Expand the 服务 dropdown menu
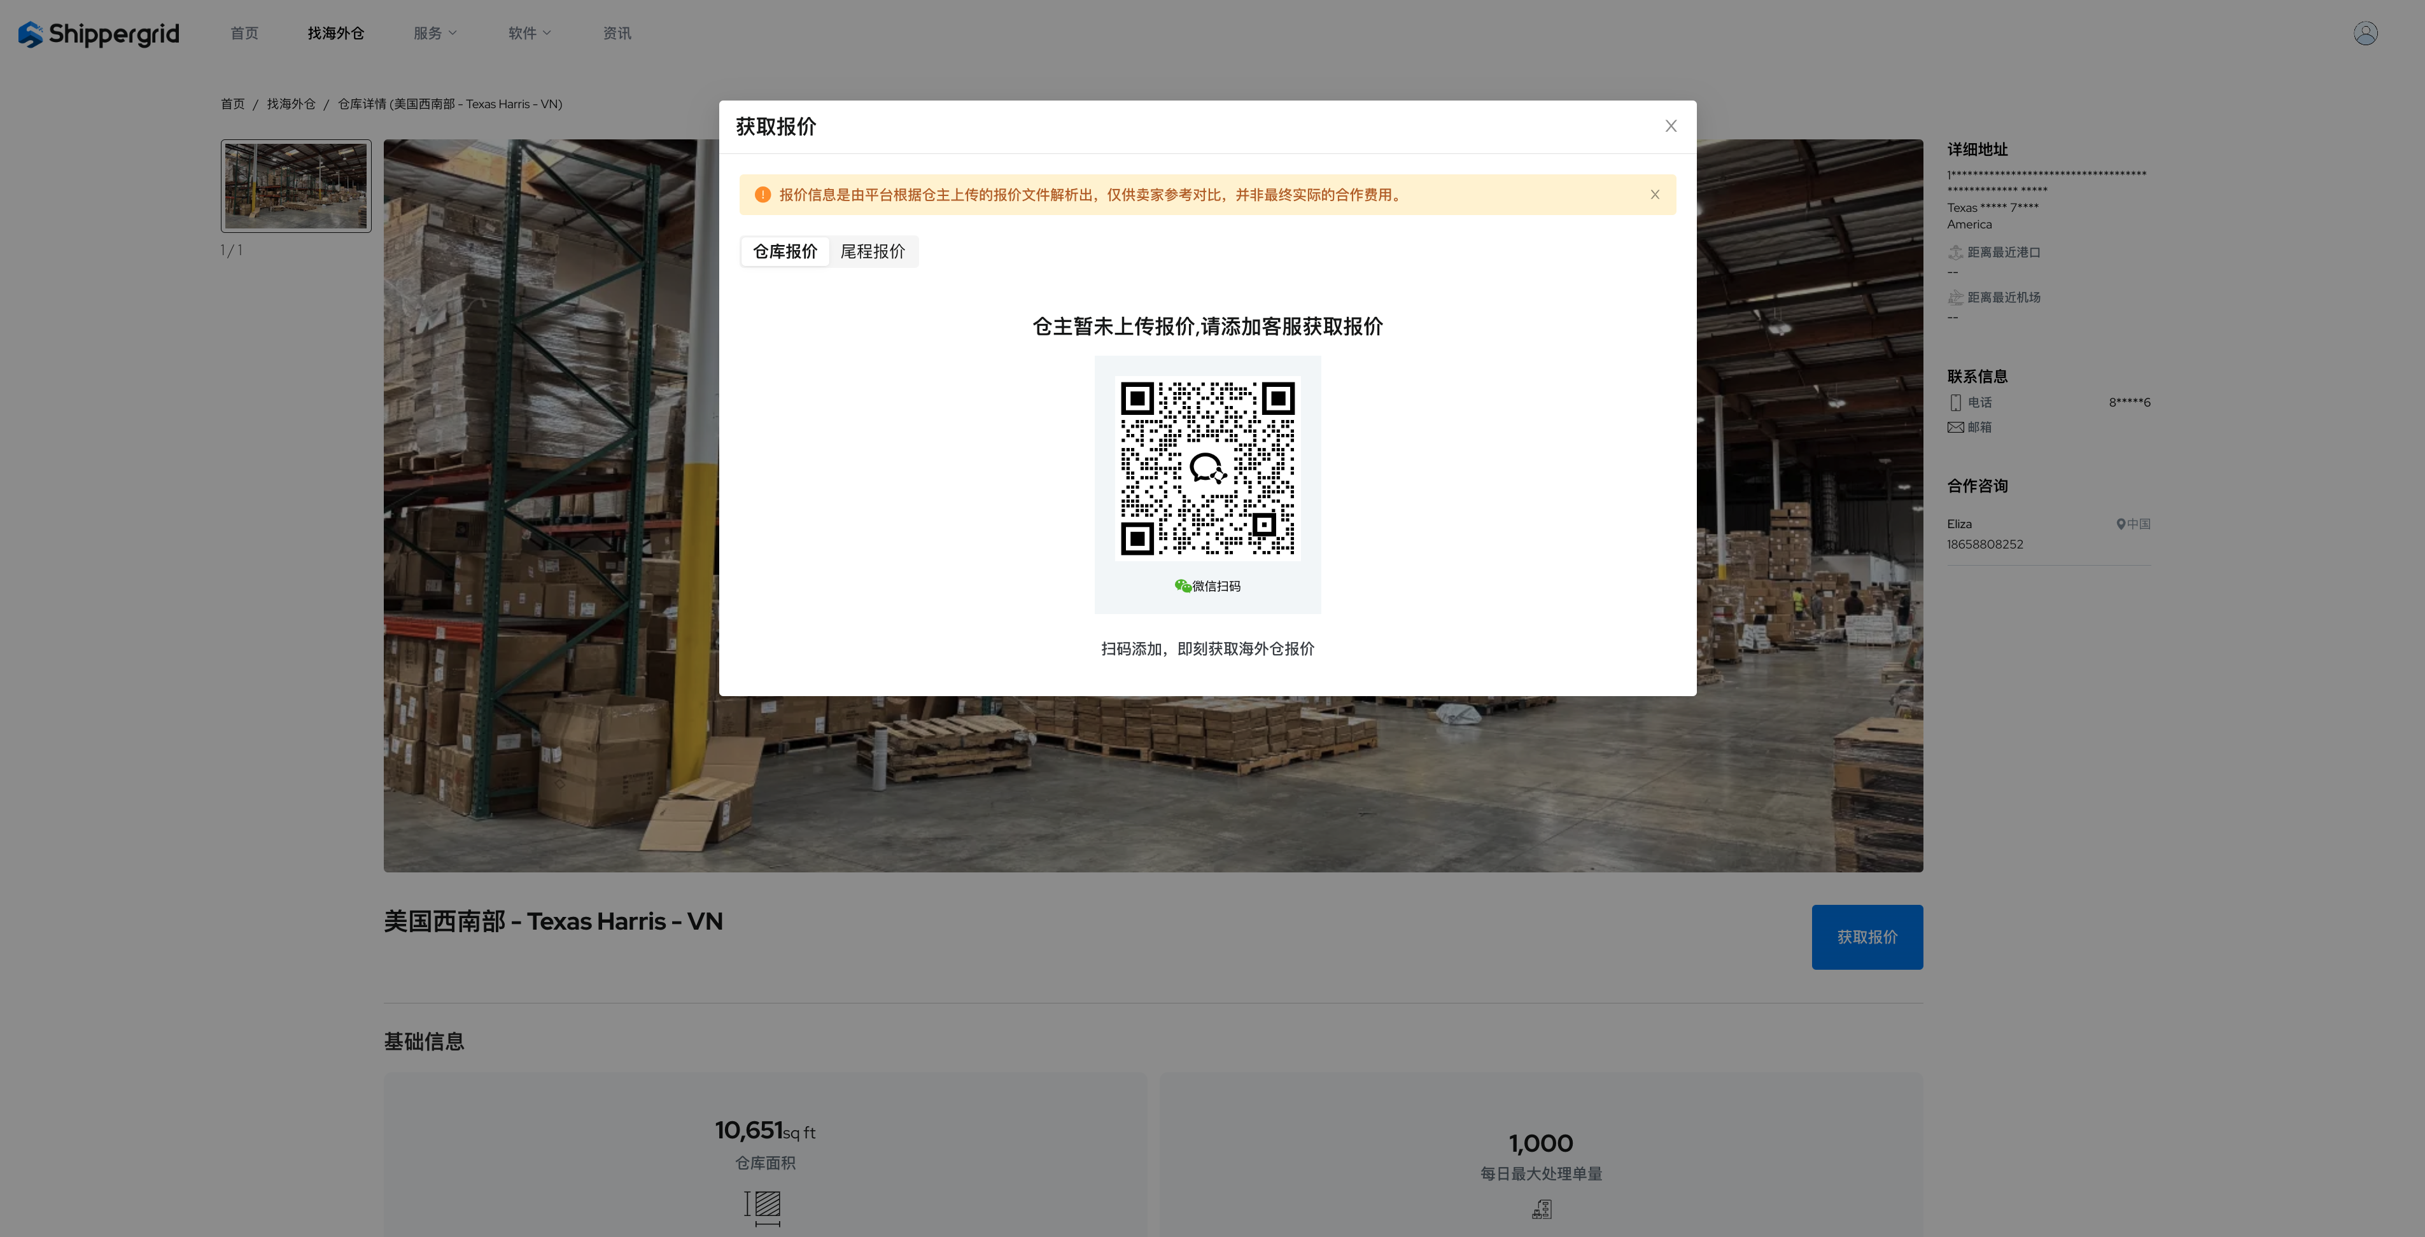The image size is (2425, 1237). click(435, 33)
